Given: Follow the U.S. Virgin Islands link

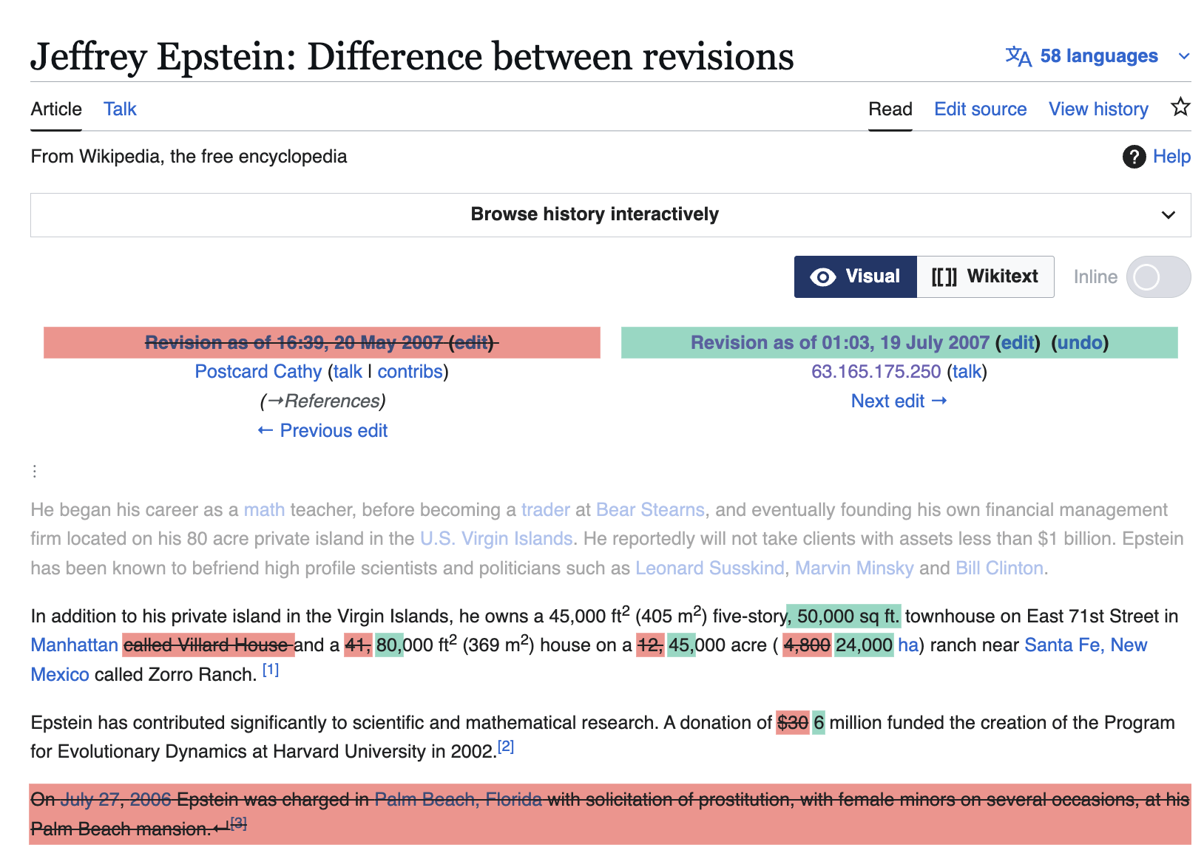Looking at the screenshot, I should 496,539.
